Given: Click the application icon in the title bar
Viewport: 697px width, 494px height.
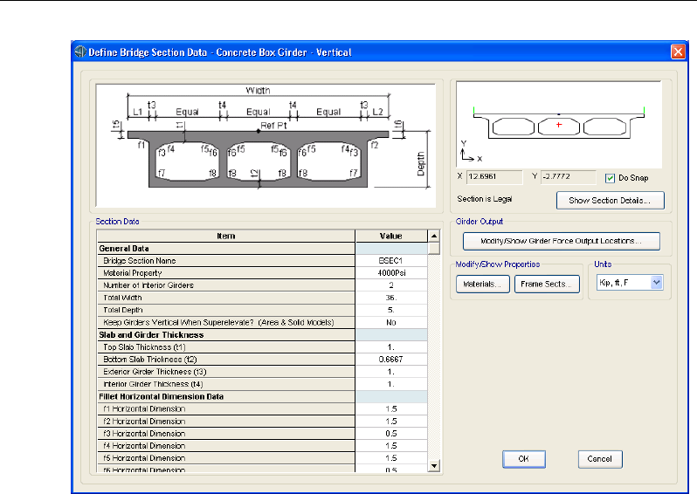Looking at the screenshot, I should pos(79,51).
